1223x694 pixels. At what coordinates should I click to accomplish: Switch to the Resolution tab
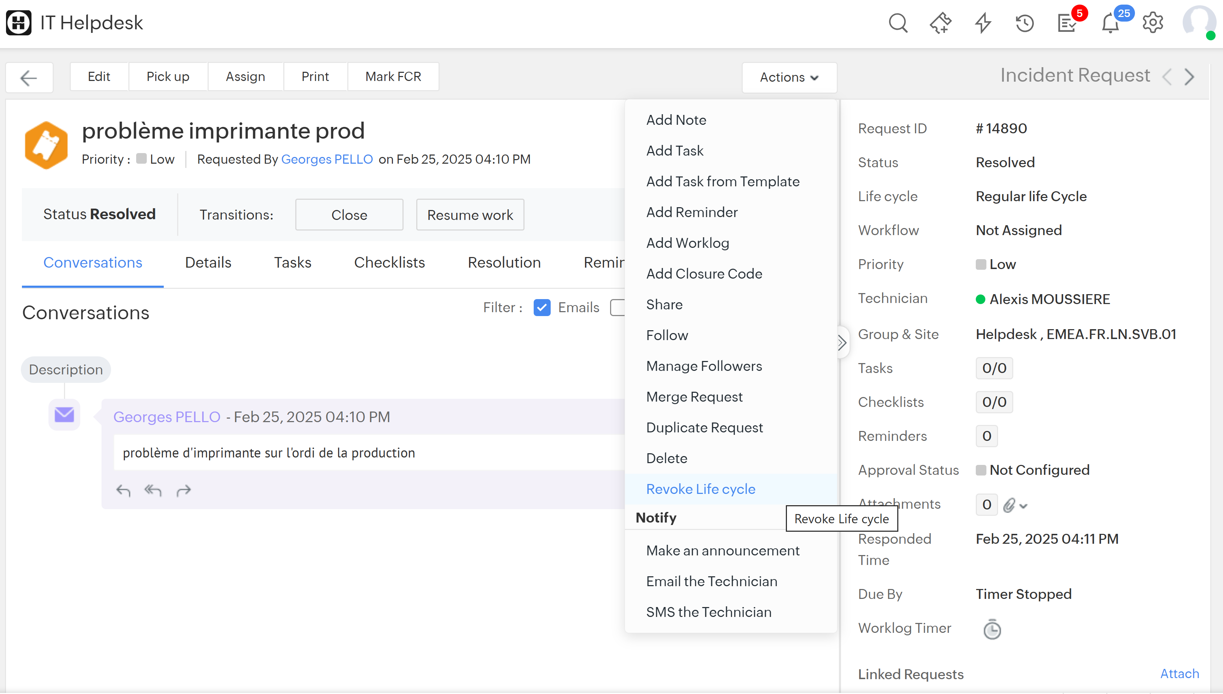click(x=504, y=263)
